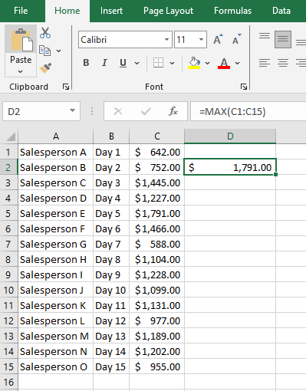Select cell D2 showing 1,791.00 result

(230, 167)
